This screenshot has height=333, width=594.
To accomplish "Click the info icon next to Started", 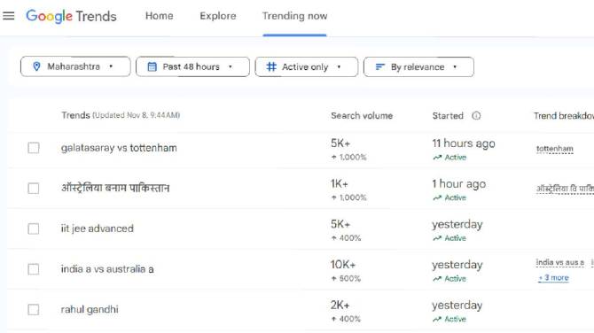I will pyautogui.click(x=476, y=116).
